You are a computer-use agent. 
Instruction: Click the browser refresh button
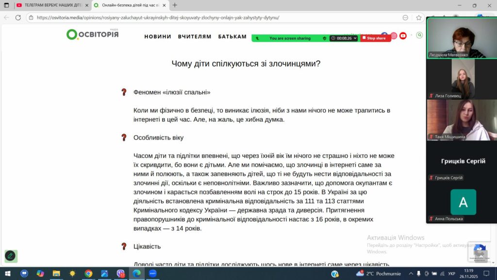coord(18,17)
